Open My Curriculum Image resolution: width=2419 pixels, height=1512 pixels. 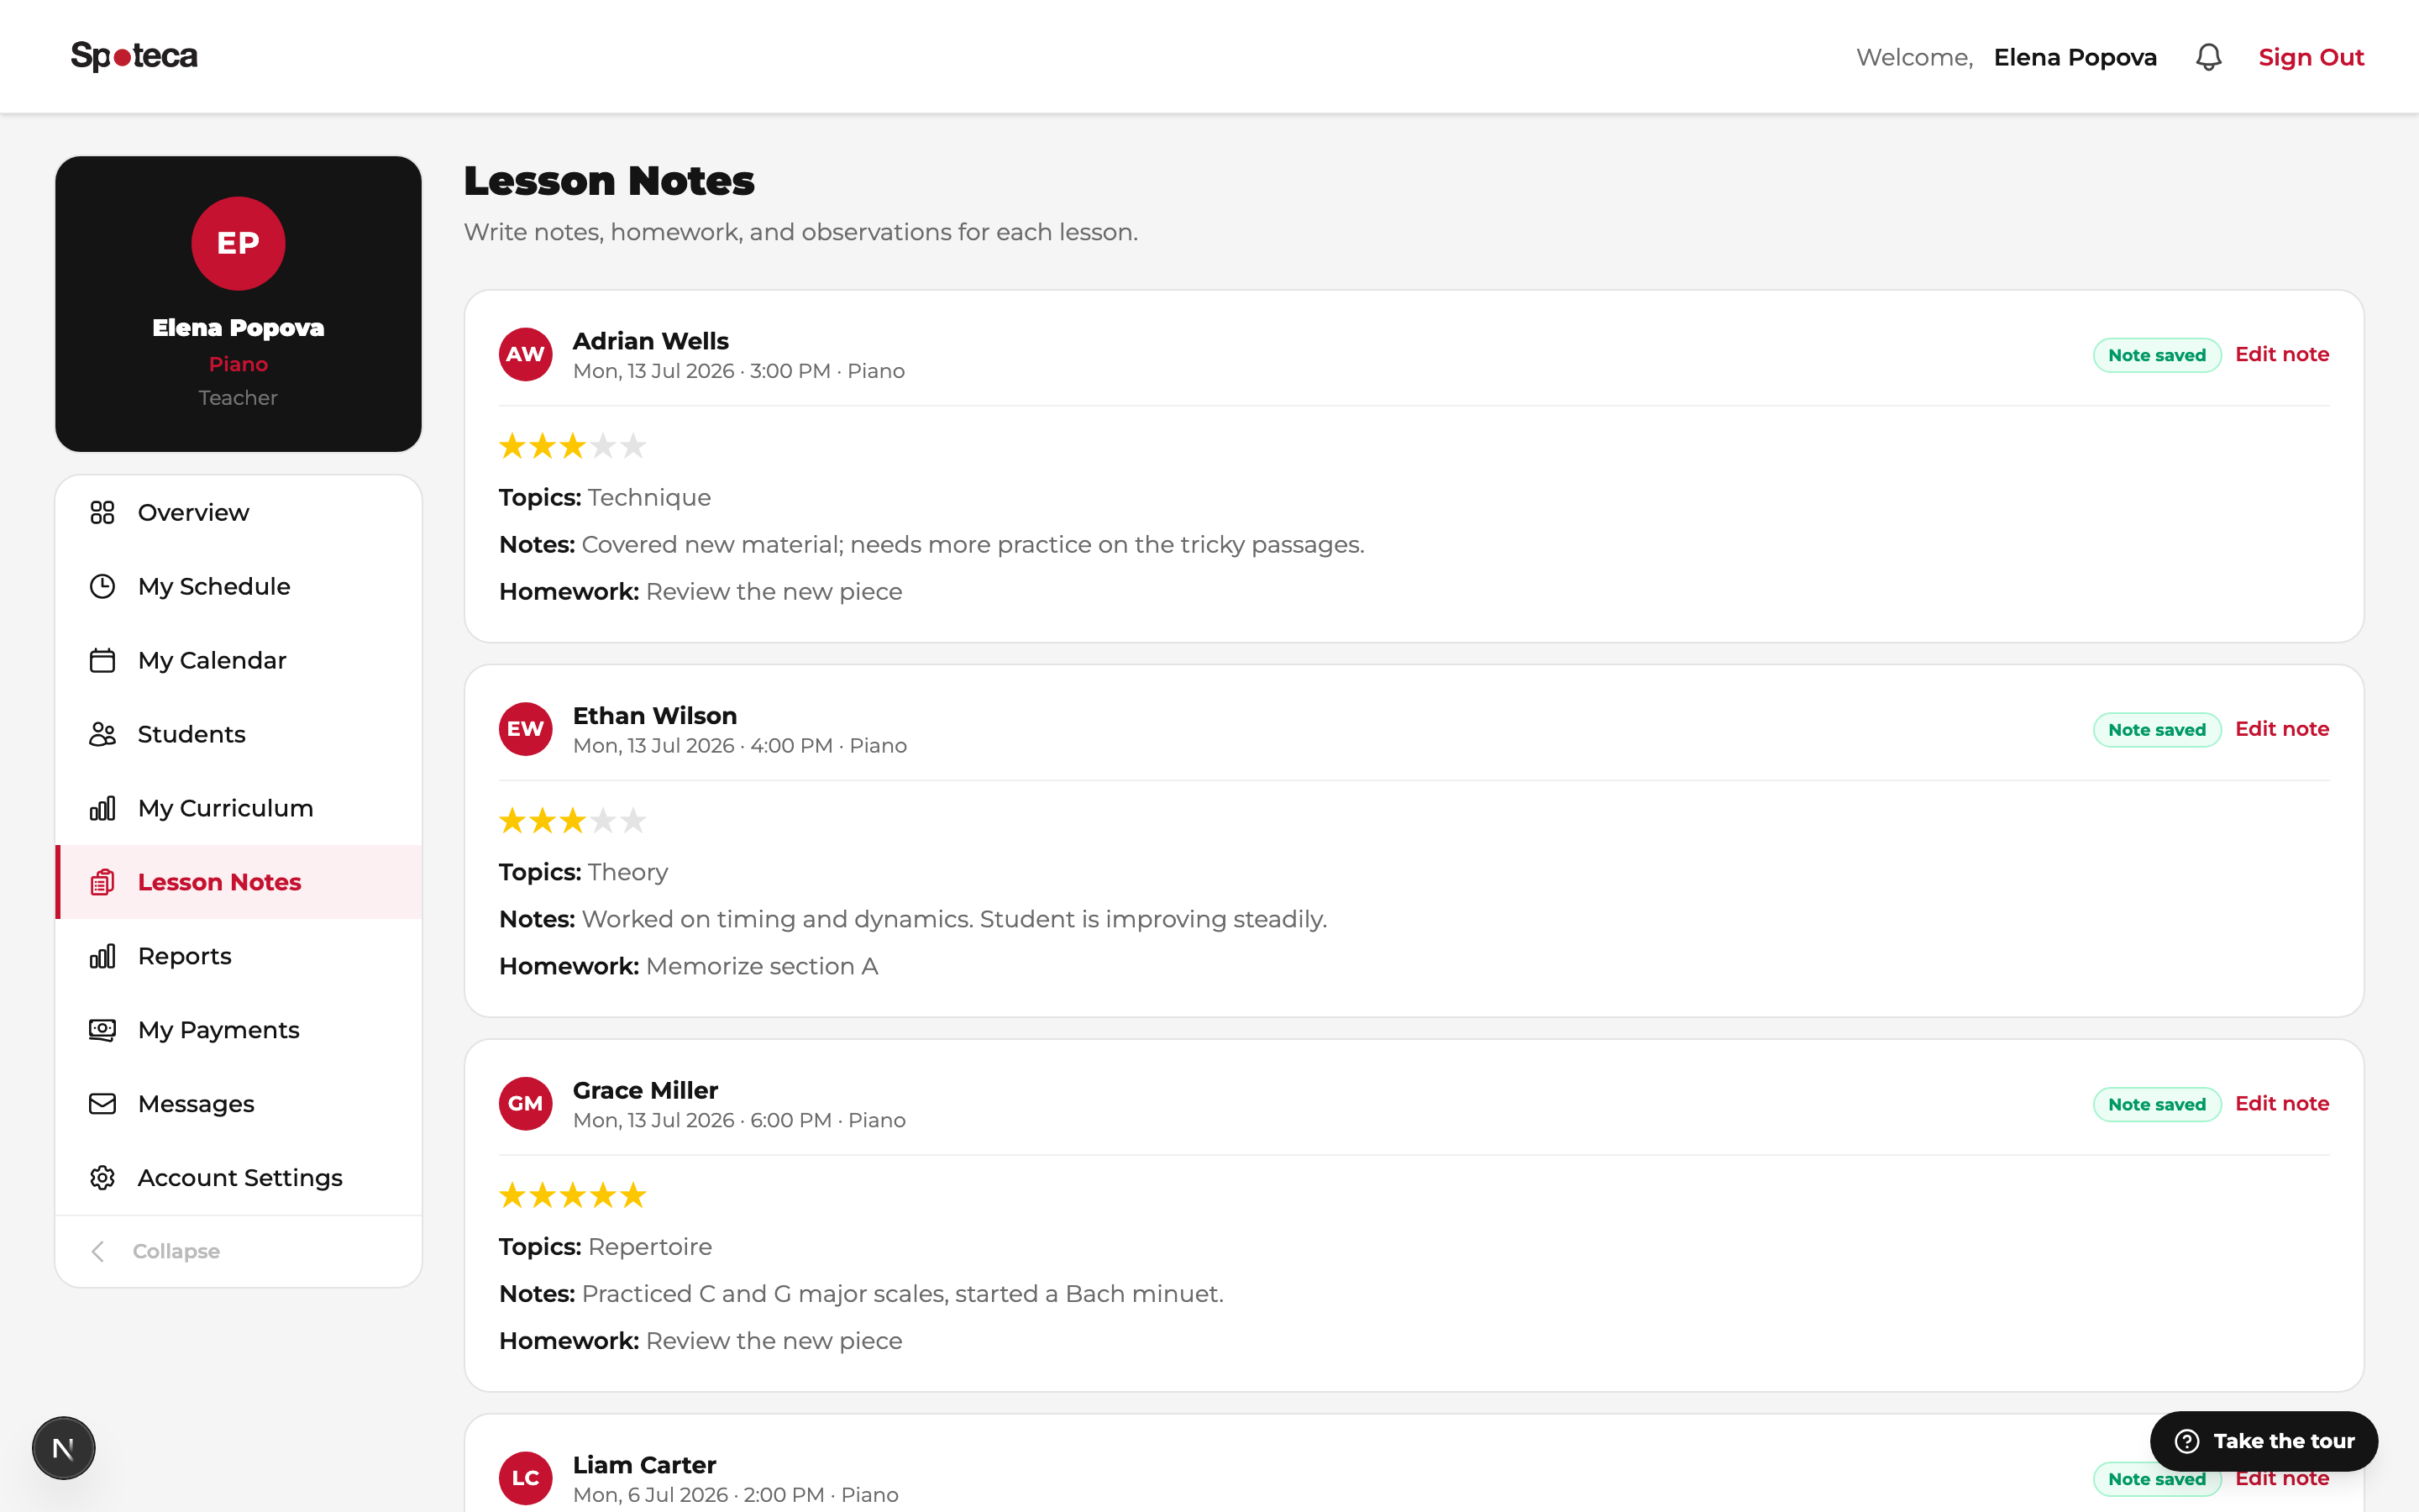[239, 808]
